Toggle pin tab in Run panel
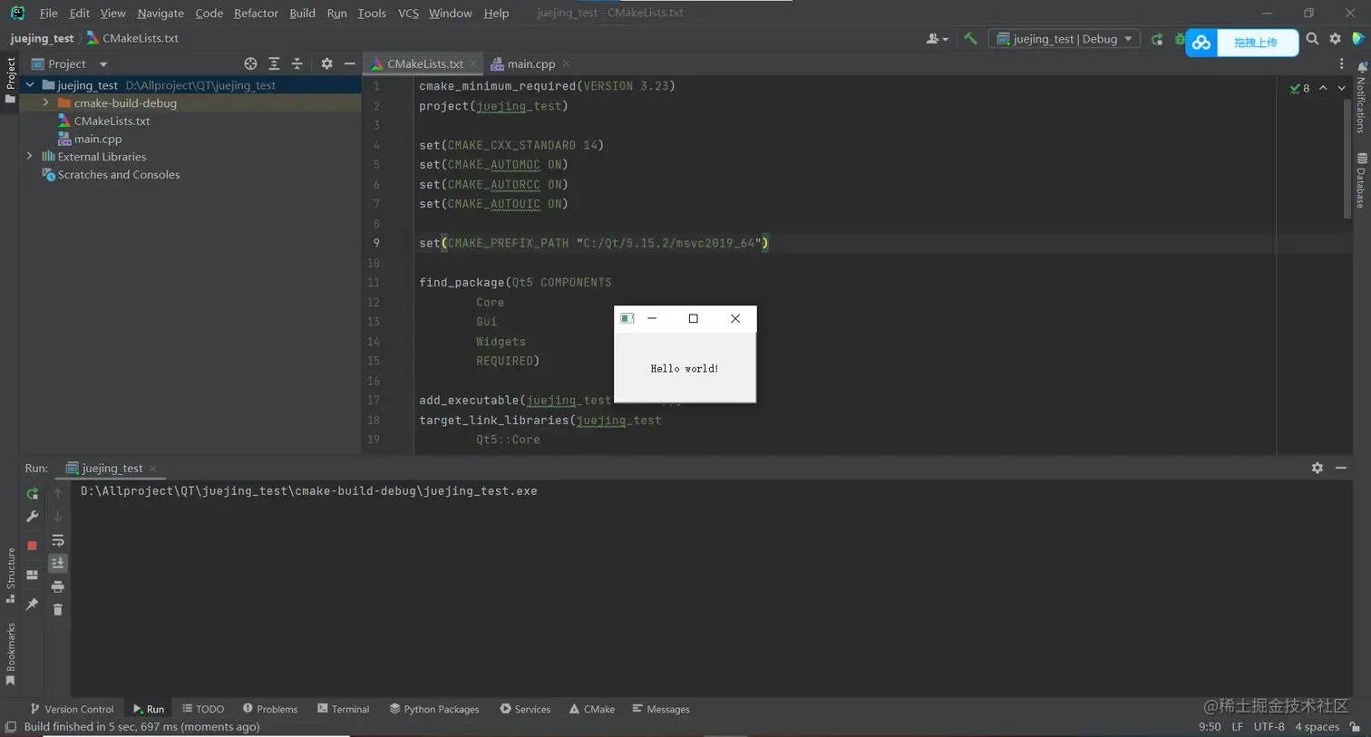 point(32,604)
